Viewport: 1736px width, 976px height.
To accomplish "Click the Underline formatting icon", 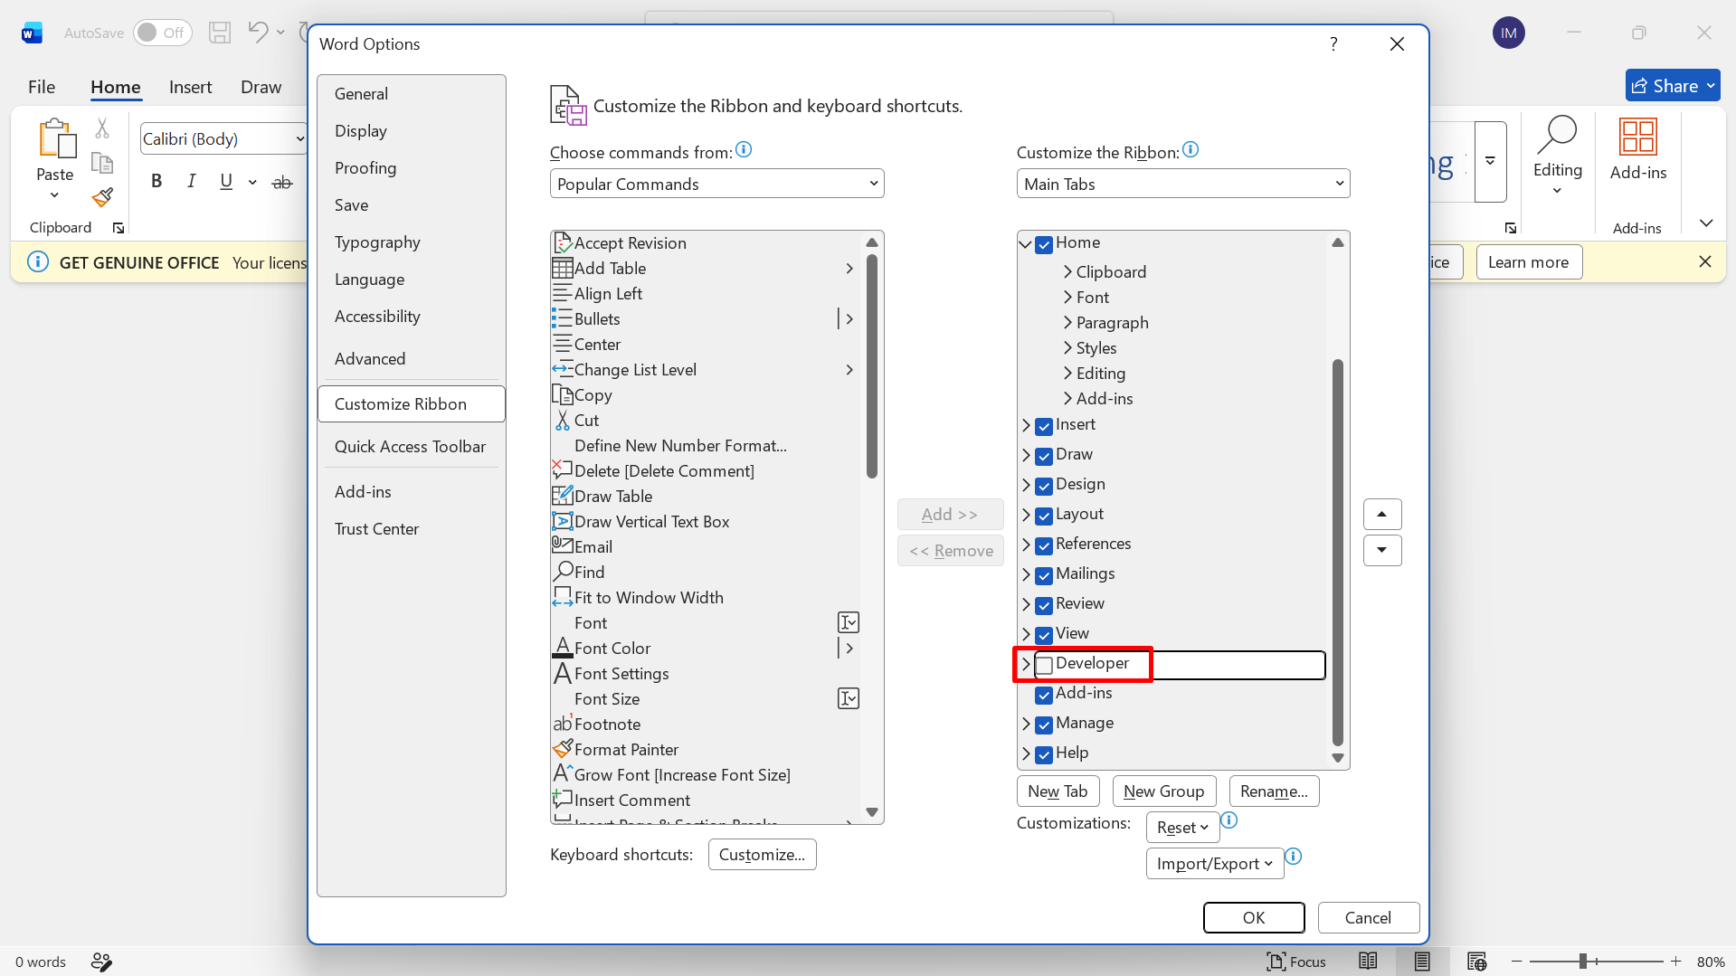I will [x=226, y=181].
